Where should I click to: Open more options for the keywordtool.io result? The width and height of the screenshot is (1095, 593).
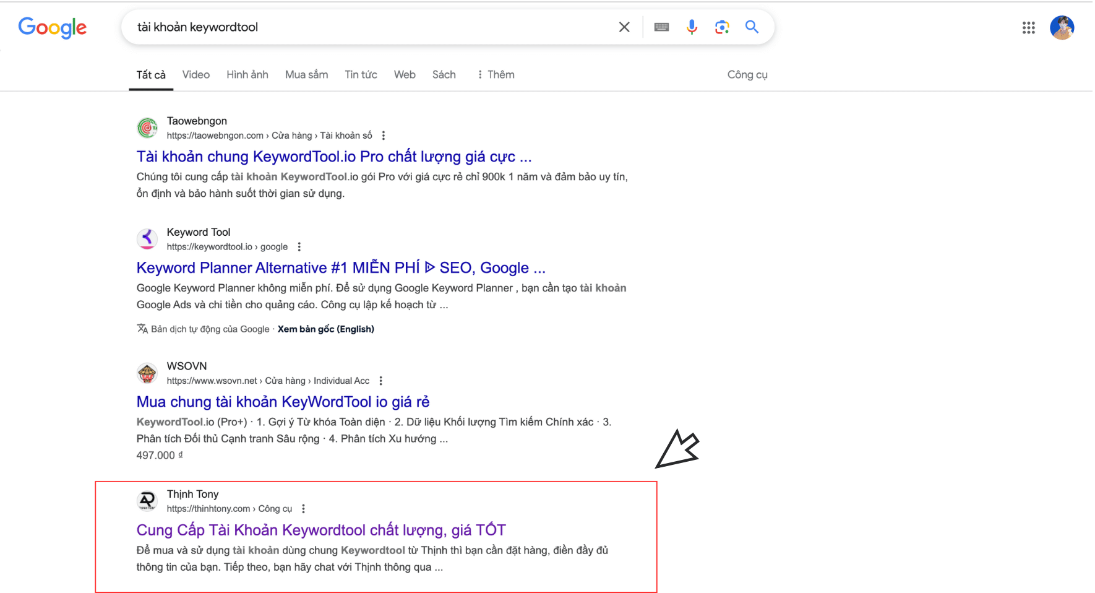click(299, 247)
